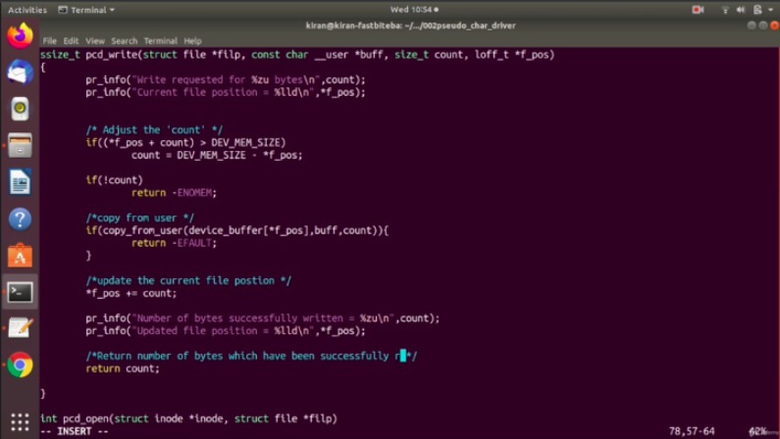Open the Text Editor dock icon
The image size is (780, 439).
[x=20, y=328]
